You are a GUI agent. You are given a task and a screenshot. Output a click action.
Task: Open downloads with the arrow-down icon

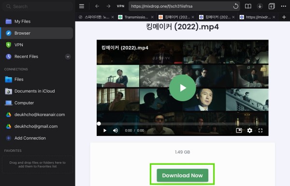click(x=260, y=6)
